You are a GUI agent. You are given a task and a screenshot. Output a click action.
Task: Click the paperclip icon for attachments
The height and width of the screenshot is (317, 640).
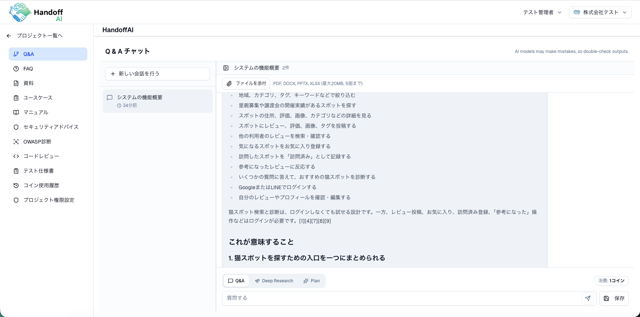click(x=229, y=84)
